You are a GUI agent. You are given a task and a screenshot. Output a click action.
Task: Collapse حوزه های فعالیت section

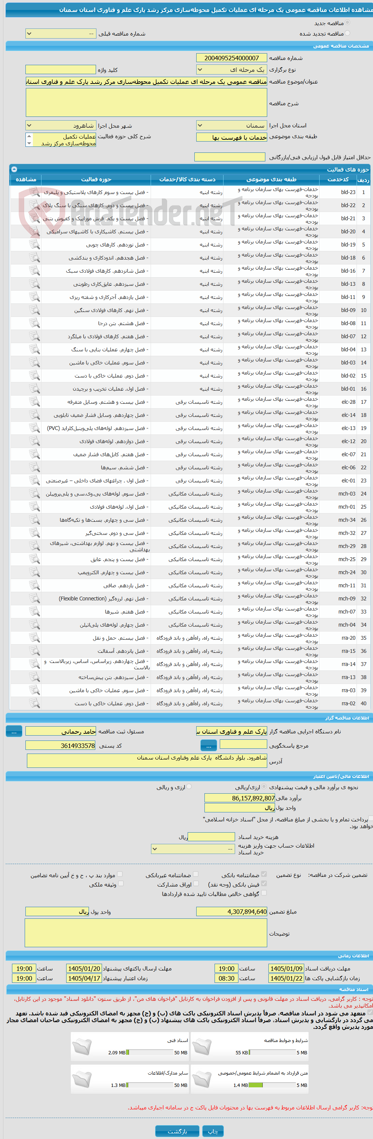point(14,169)
